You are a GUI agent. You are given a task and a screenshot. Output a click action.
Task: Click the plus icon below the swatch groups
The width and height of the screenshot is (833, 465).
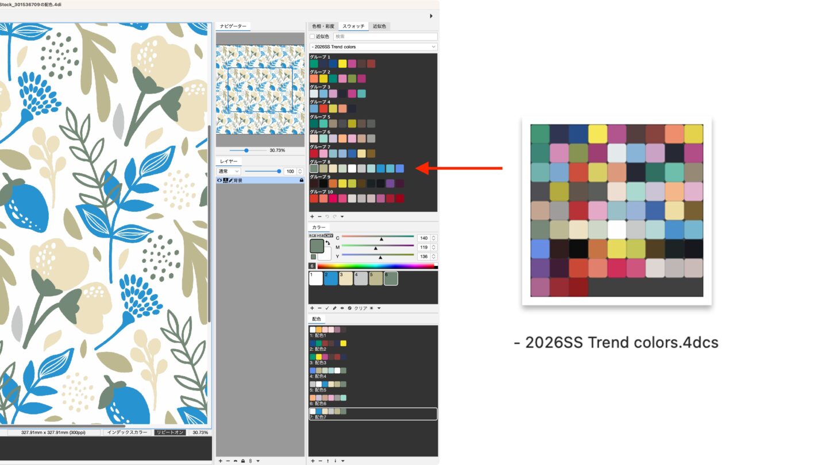pos(312,216)
